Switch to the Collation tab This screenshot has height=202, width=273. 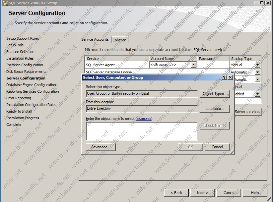[119, 40]
